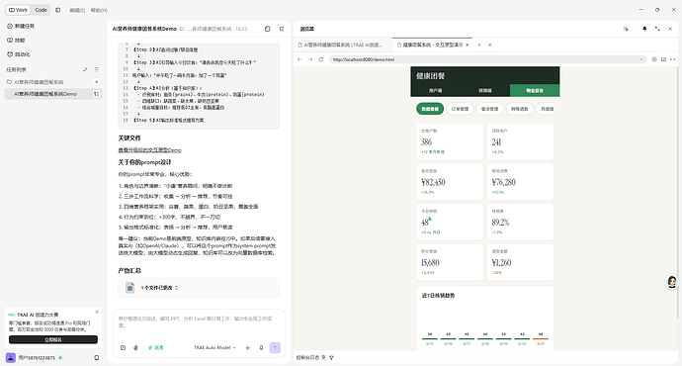Screen dimensions: 682x366
Task: Click filter icon next to 任务列表
Action: tap(97, 69)
